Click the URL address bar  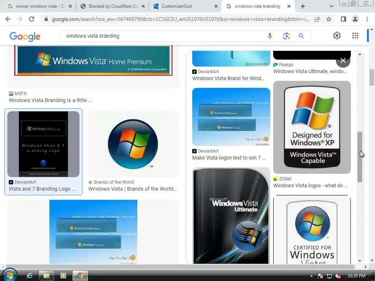click(x=180, y=19)
